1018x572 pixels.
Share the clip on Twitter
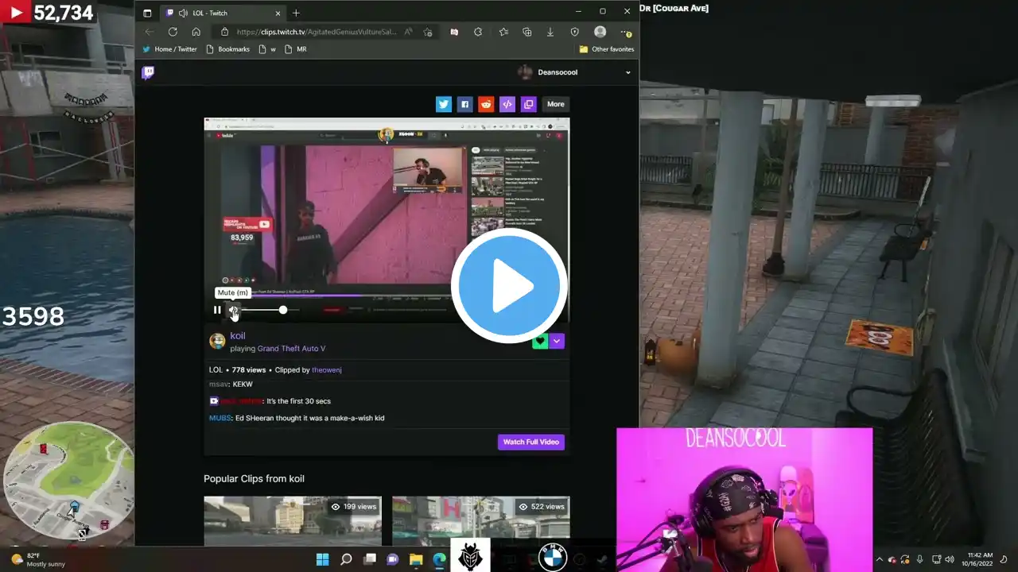click(x=444, y=104)
